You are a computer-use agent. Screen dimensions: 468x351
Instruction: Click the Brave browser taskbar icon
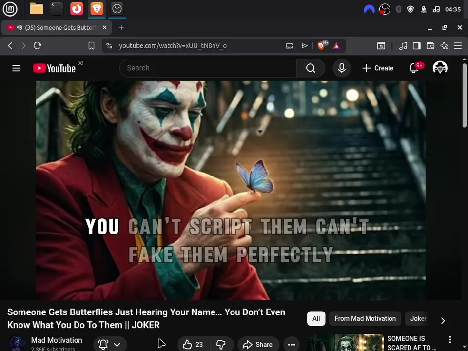click(97, 9)
